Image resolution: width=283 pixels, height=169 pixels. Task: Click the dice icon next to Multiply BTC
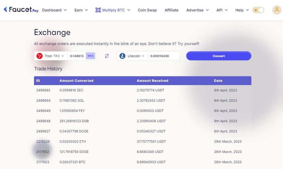98,10
